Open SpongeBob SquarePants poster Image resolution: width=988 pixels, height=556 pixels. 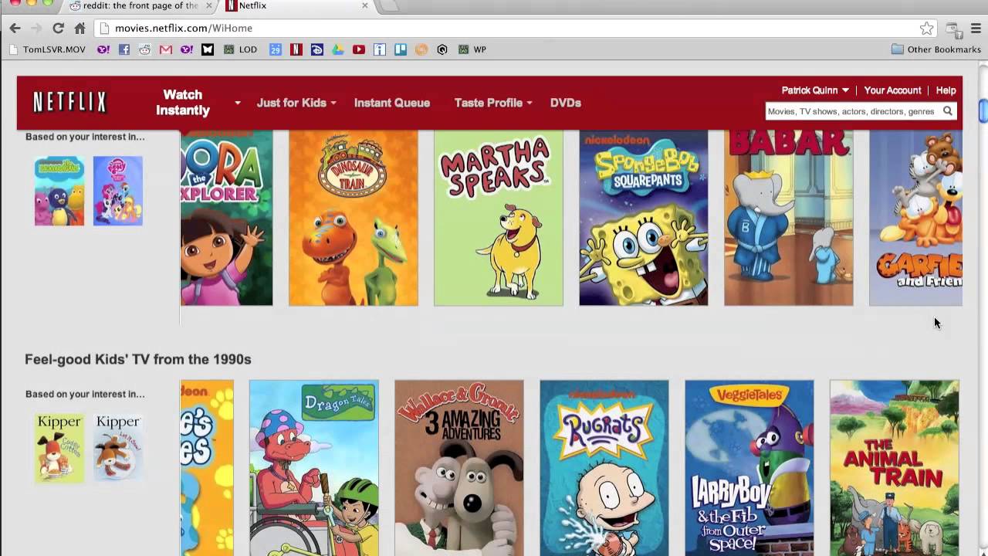pos(644,218)
